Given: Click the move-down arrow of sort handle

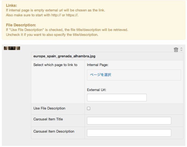Looking at the screenshot, I should click(x=181, y=51).
